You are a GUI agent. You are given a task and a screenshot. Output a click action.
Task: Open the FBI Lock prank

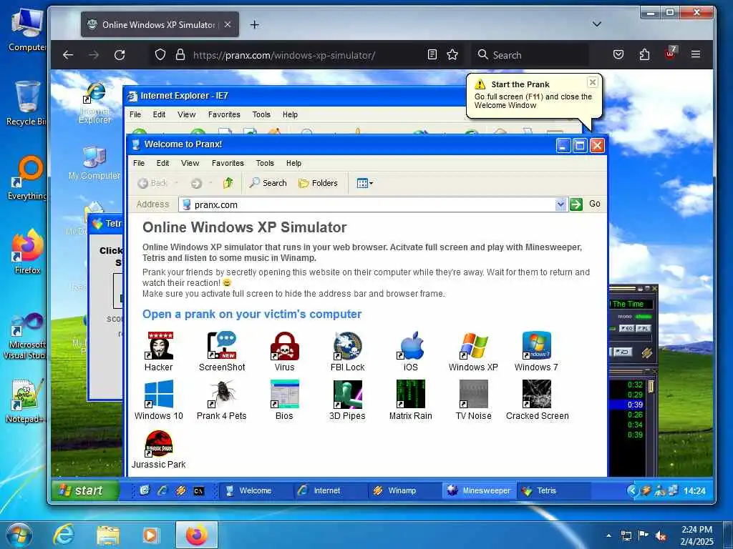347,351
